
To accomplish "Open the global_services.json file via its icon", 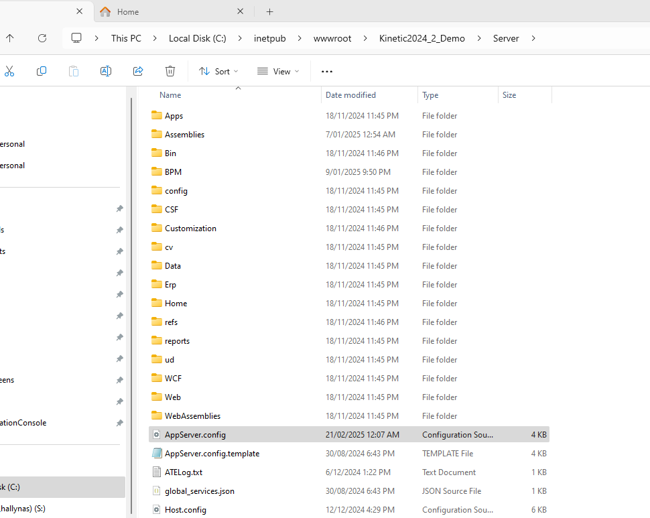I will [x=155, y=491].
